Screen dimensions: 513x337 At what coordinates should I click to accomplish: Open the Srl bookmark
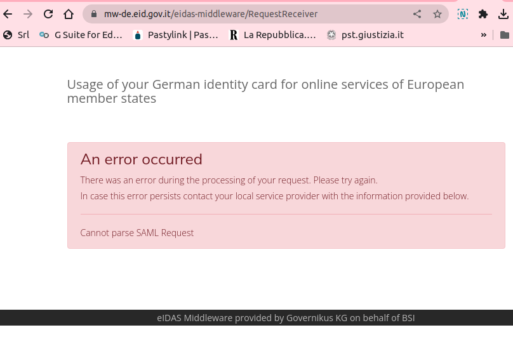click(16, 35)
